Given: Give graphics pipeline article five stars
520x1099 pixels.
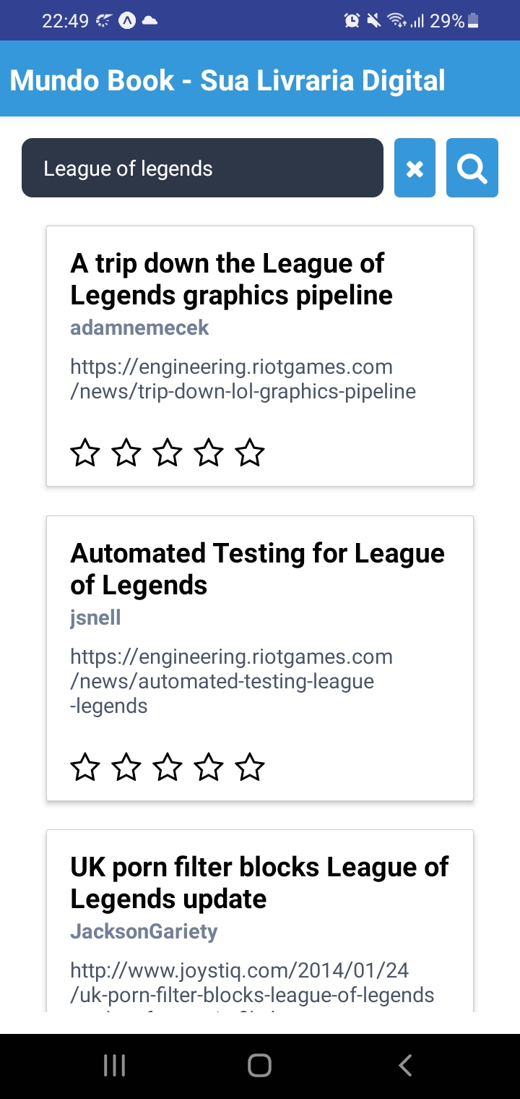Looking at the screenshot, I should tap(250, 453).
